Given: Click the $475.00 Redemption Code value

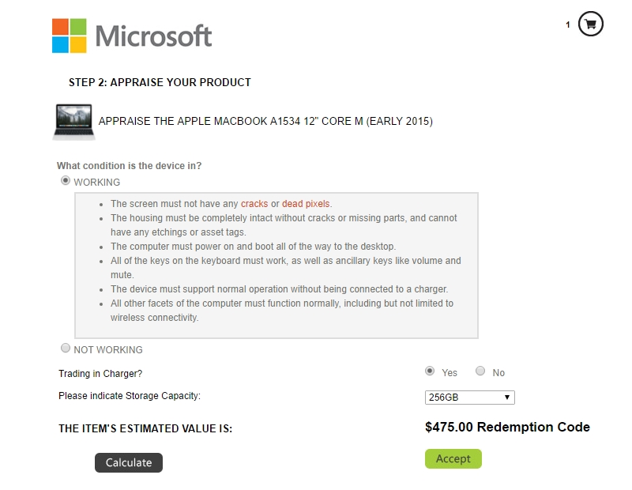Looking at the screenshot, I should point(507,427).
